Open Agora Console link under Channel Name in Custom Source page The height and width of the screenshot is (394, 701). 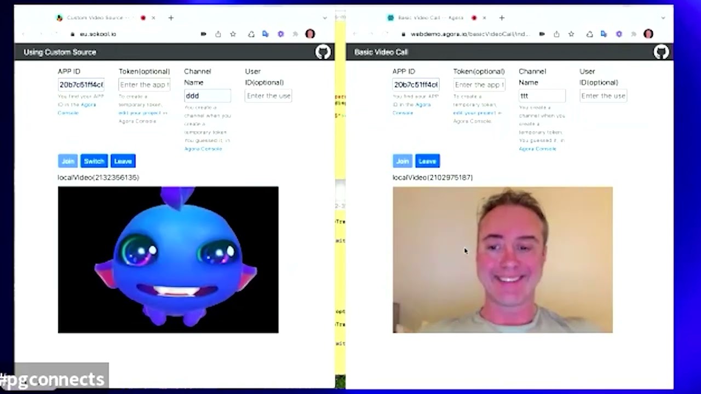coord(203,149)
